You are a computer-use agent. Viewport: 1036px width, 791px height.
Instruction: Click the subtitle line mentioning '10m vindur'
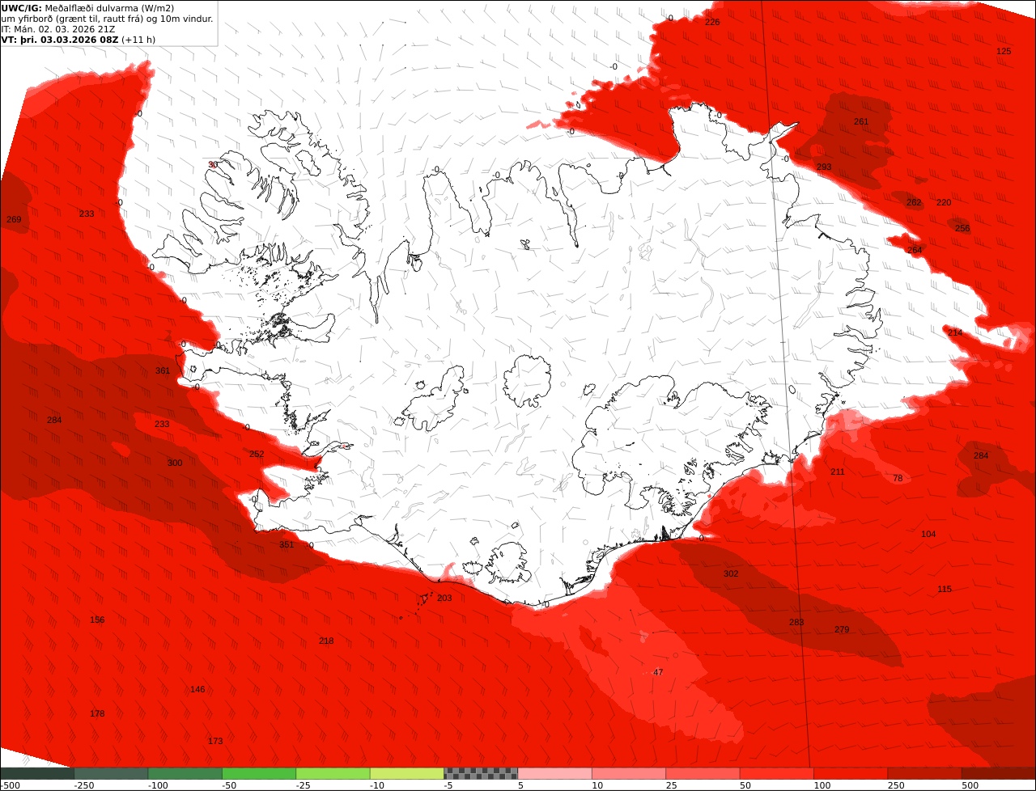pyautogui.click(x=107, y=19)
